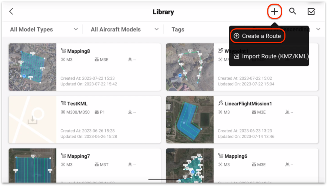Enable multi-select checkbox icon in header
The height and width of the screenshot is (186, 327).
pyautogui.click(x=311, y=11)
